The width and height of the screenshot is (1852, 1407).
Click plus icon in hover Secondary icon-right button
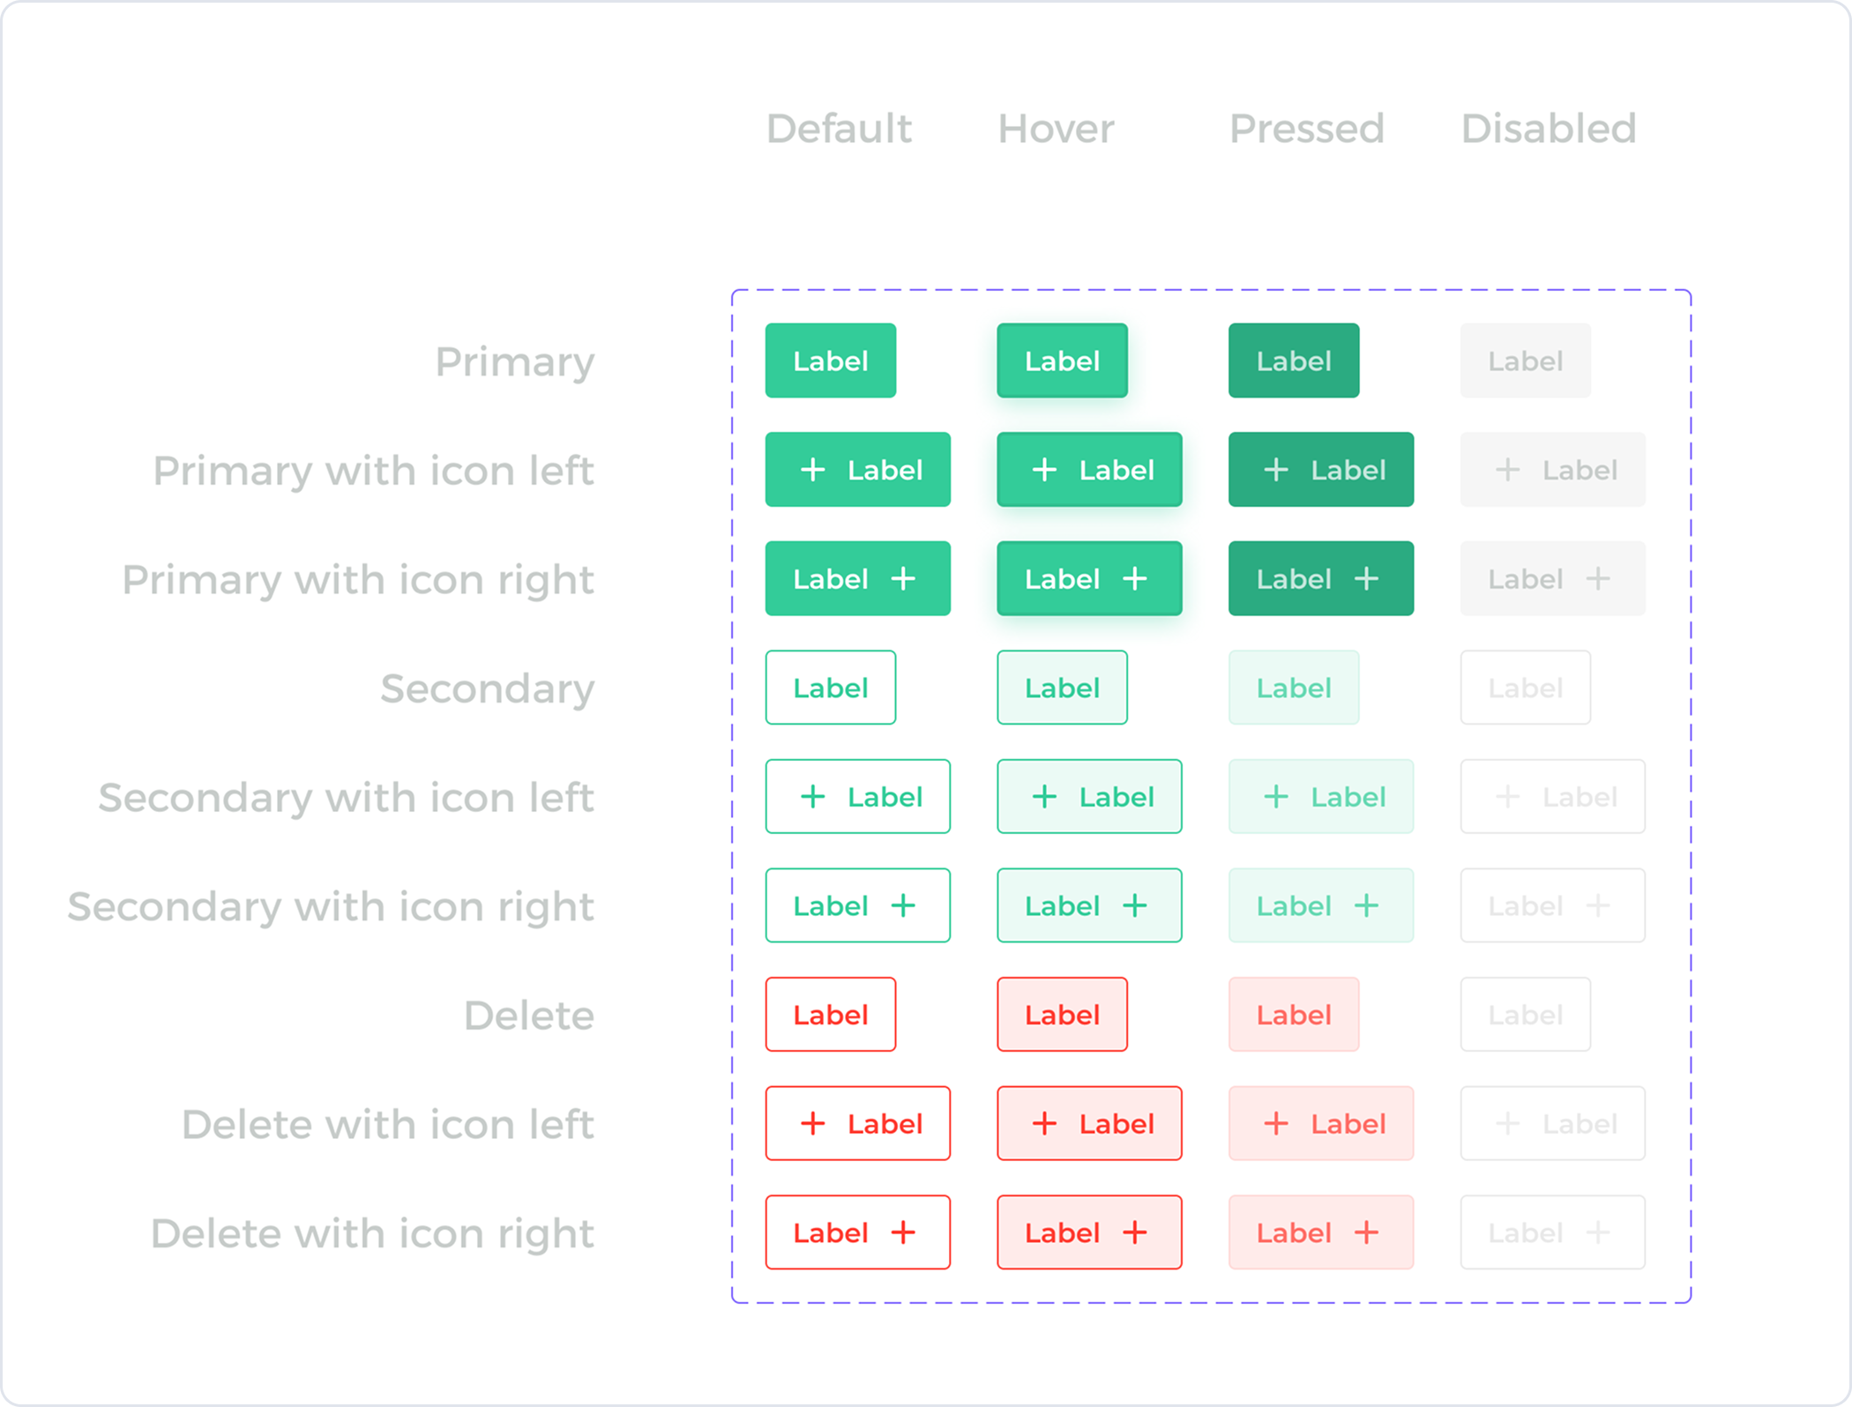[1135, 905]
